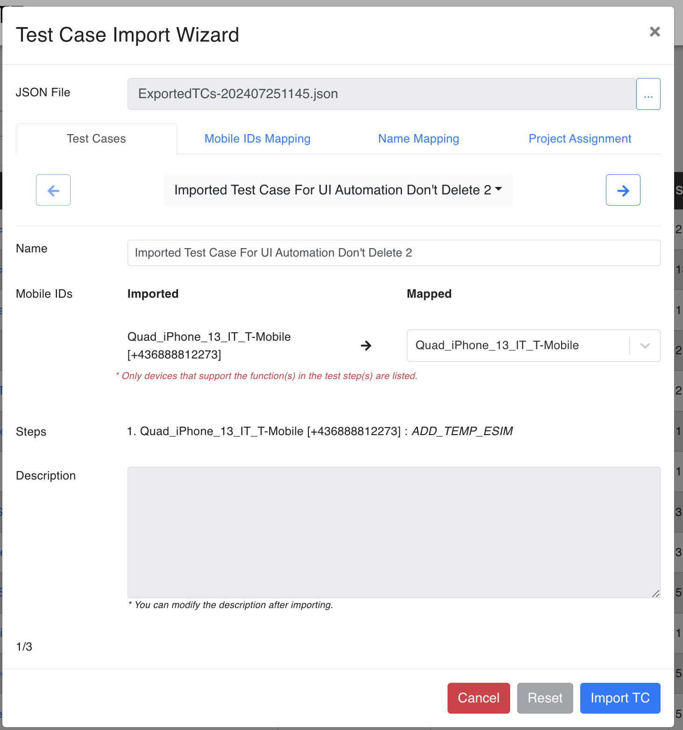This screenshot has height=730, width=683.
Task: Click the JSON file name field
Action: 382,94
